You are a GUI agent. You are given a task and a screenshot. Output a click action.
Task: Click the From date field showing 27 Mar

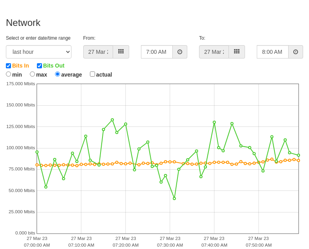click(98, 52)
